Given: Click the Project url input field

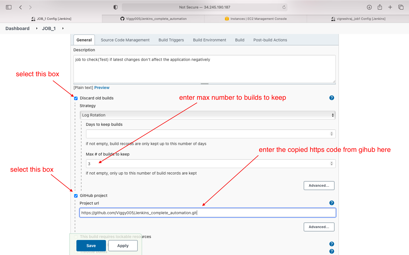Looking at the screenshot, I should 208,213.
